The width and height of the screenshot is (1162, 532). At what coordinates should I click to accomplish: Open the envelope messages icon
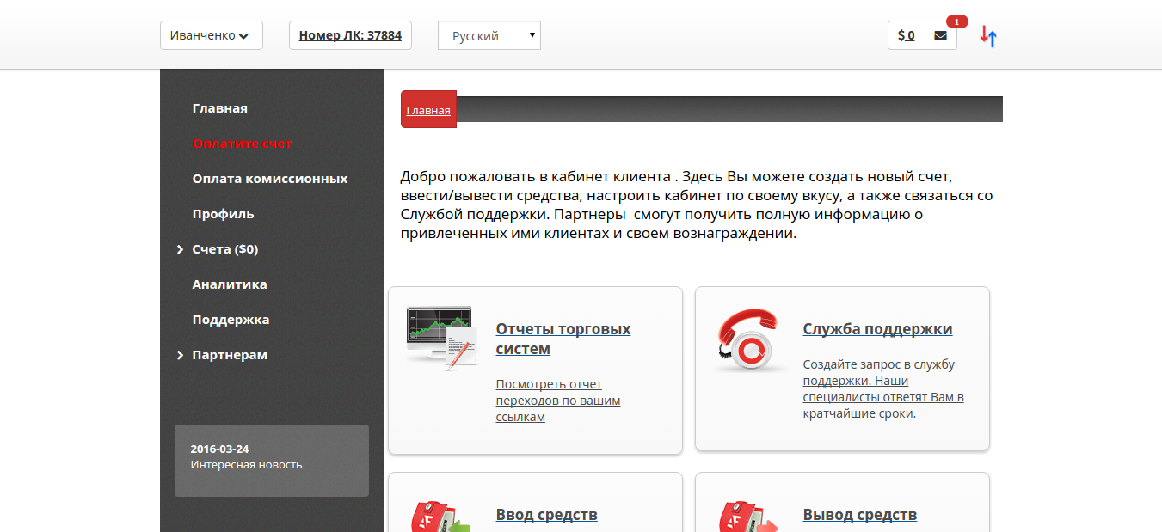(x=940, y=35)
